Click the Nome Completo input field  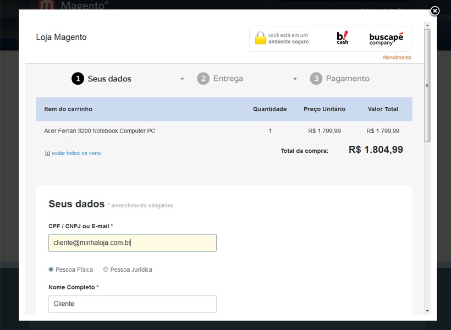point(132,304)
